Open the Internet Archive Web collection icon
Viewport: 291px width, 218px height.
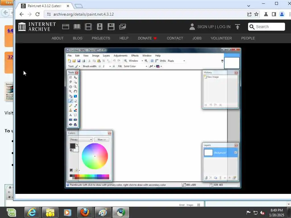pyautogui.click(x=66, y=27)
